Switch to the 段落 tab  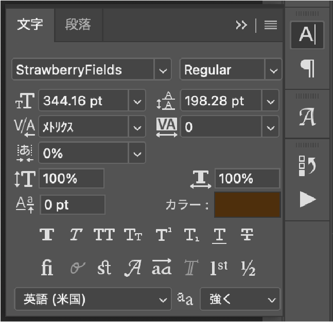(78, 25)
